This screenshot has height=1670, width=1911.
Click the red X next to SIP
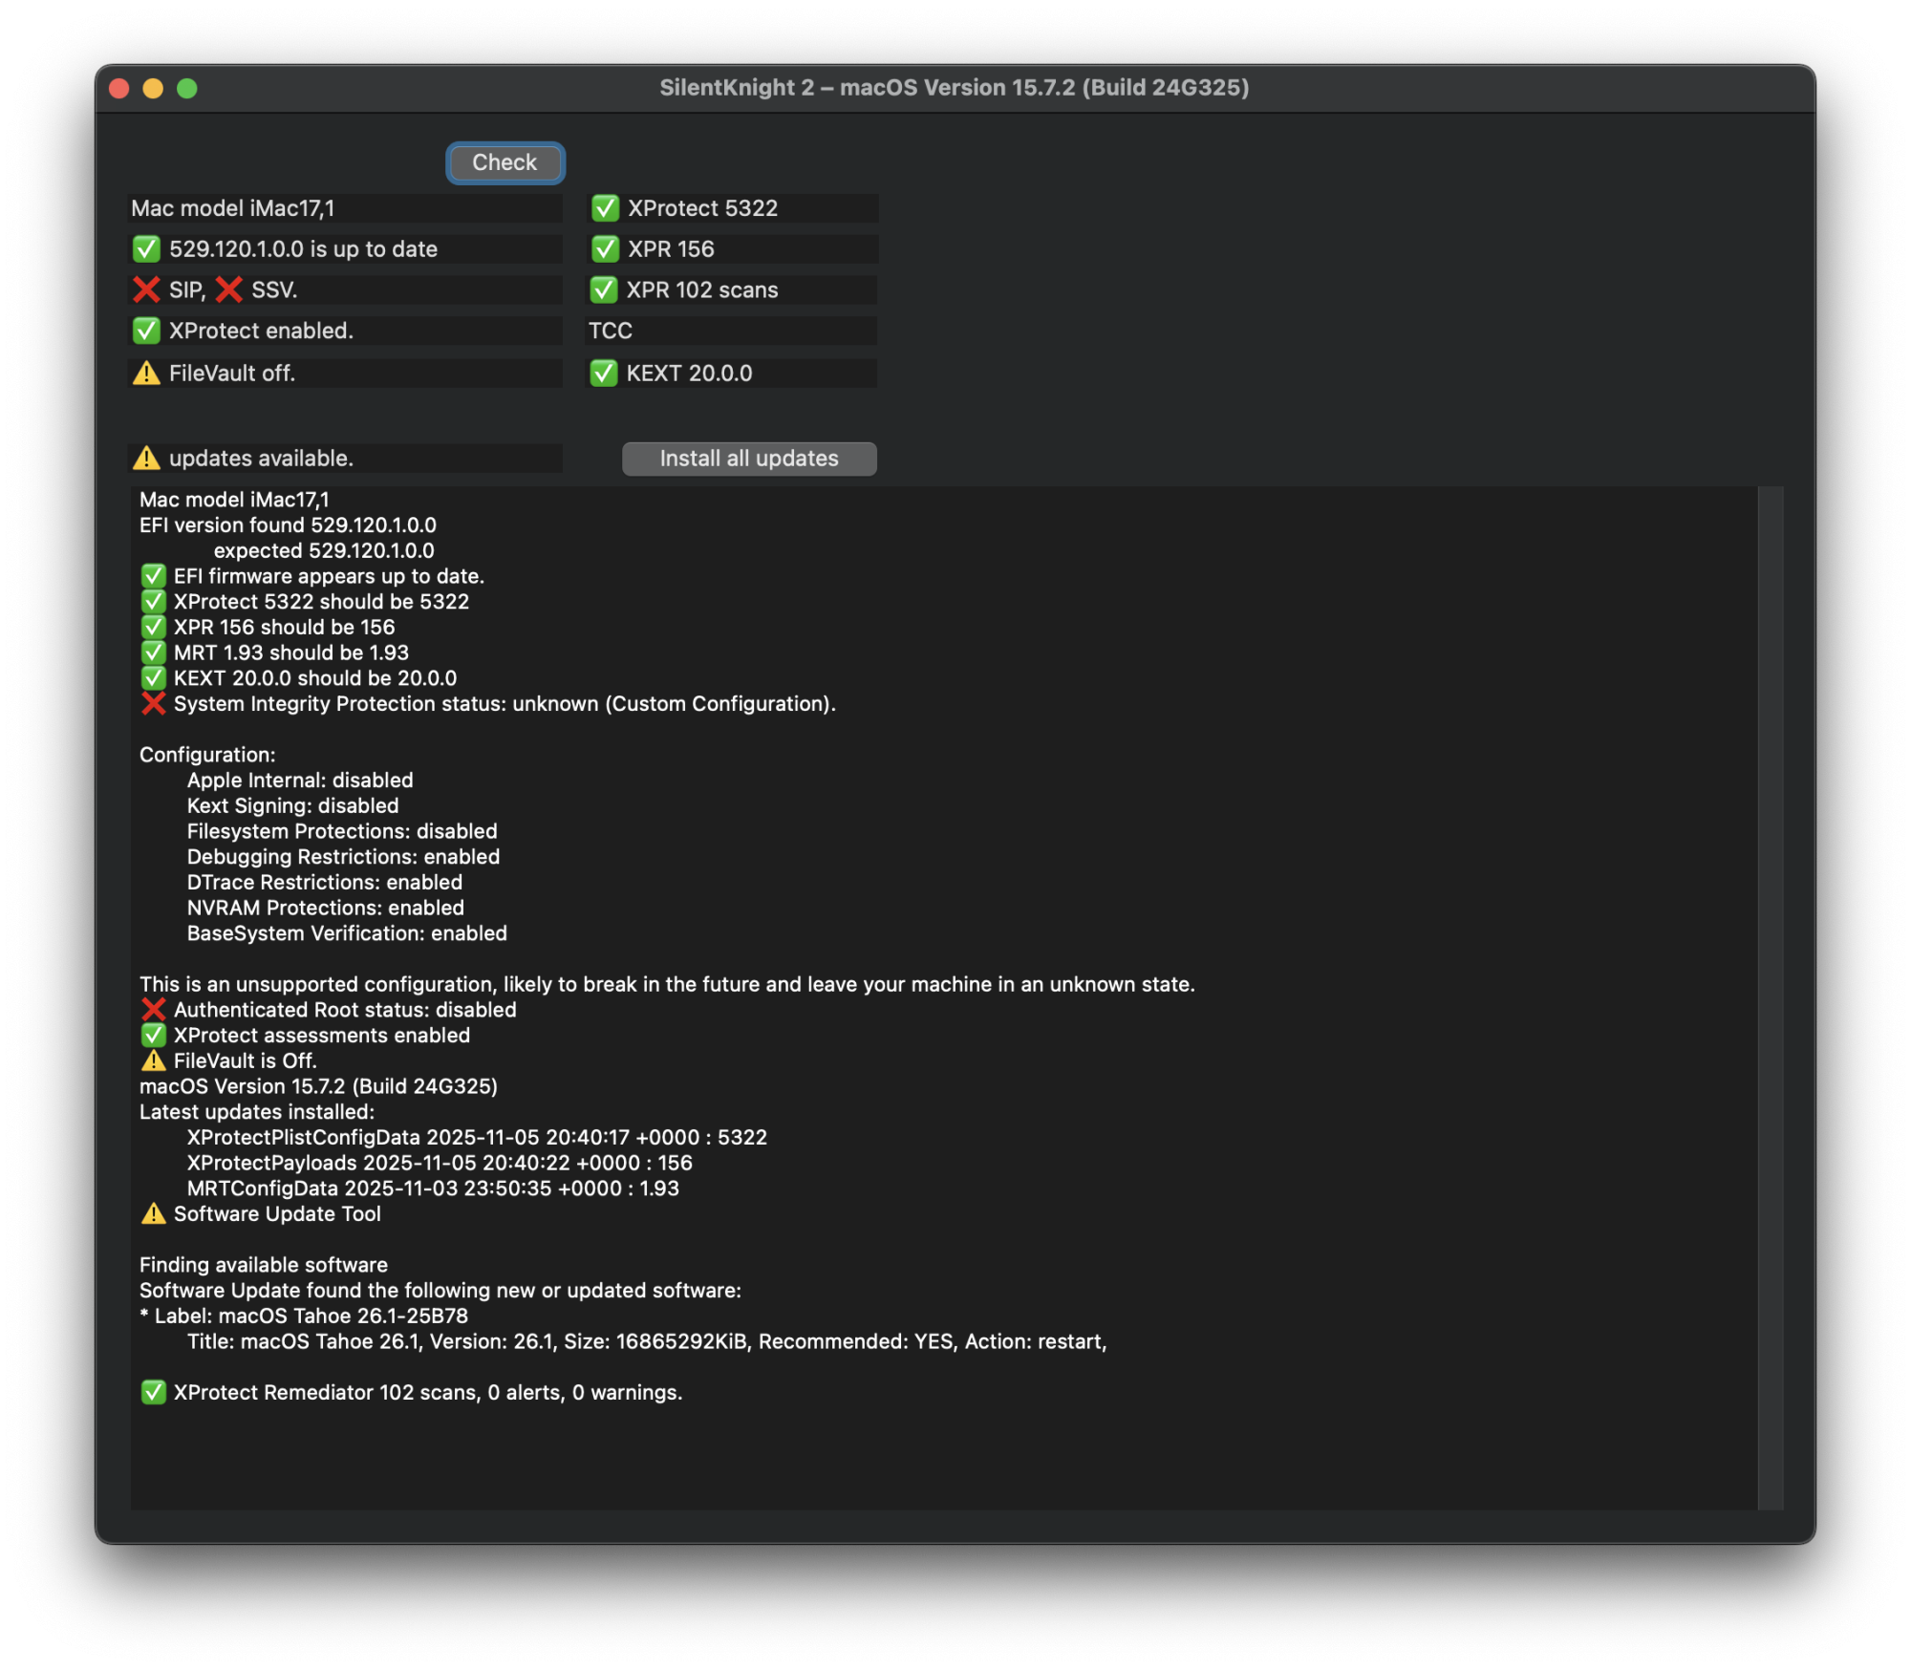coord(145,289)
